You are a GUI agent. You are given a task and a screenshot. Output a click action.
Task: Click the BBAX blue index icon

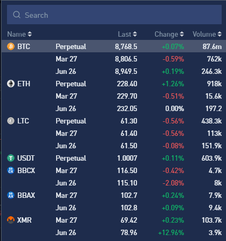[x=11, y=195]
